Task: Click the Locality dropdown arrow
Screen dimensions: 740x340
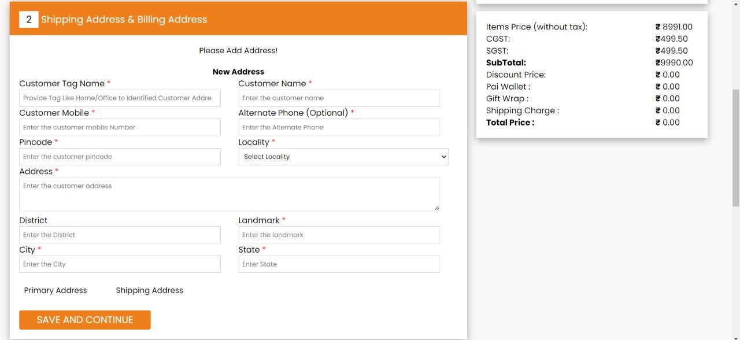Action: tap(443, 157)
